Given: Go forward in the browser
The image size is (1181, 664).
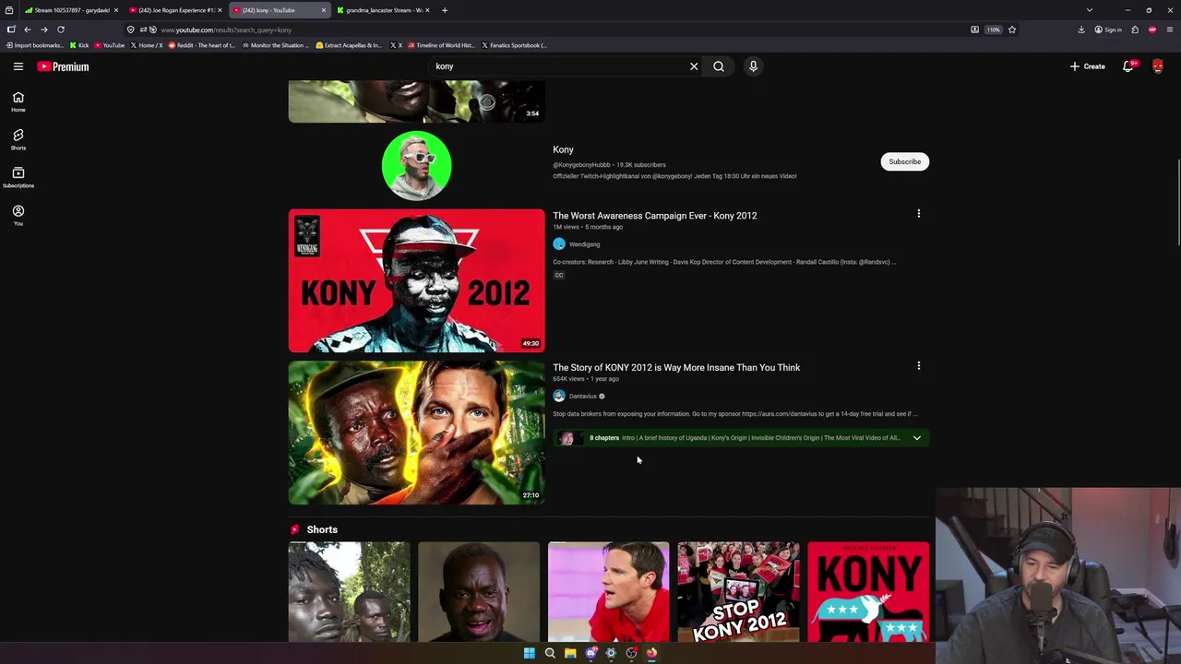Looking at the screenshot, I should click(43, 30).
